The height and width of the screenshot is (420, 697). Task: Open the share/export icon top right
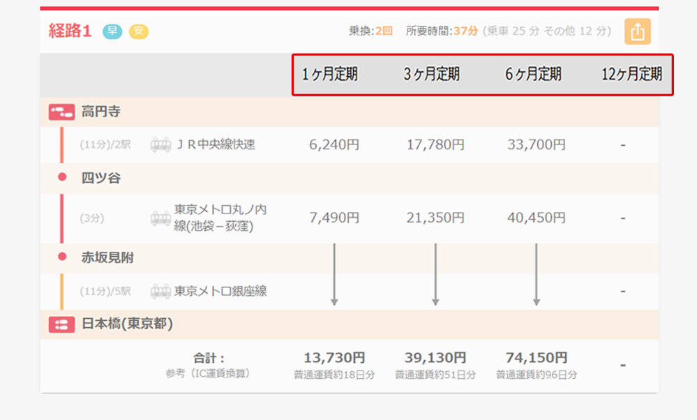tap(637, 31)
